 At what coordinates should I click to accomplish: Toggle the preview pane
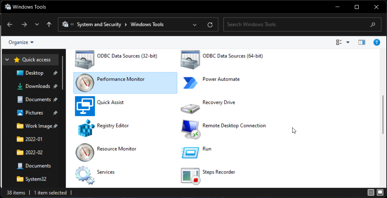point(362,42)
